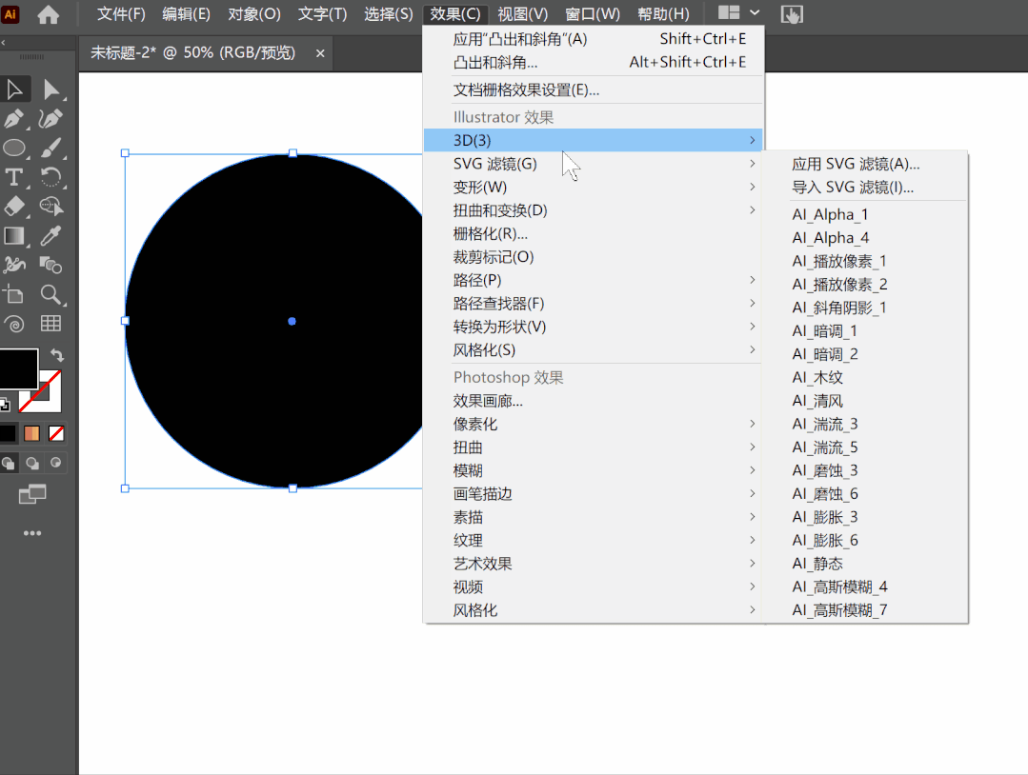Expand the 3D(3) submenu
The image size is (1028, 775).
tap(593, 140)
